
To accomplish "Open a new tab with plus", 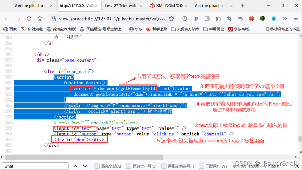I will [x=243, y=6].
